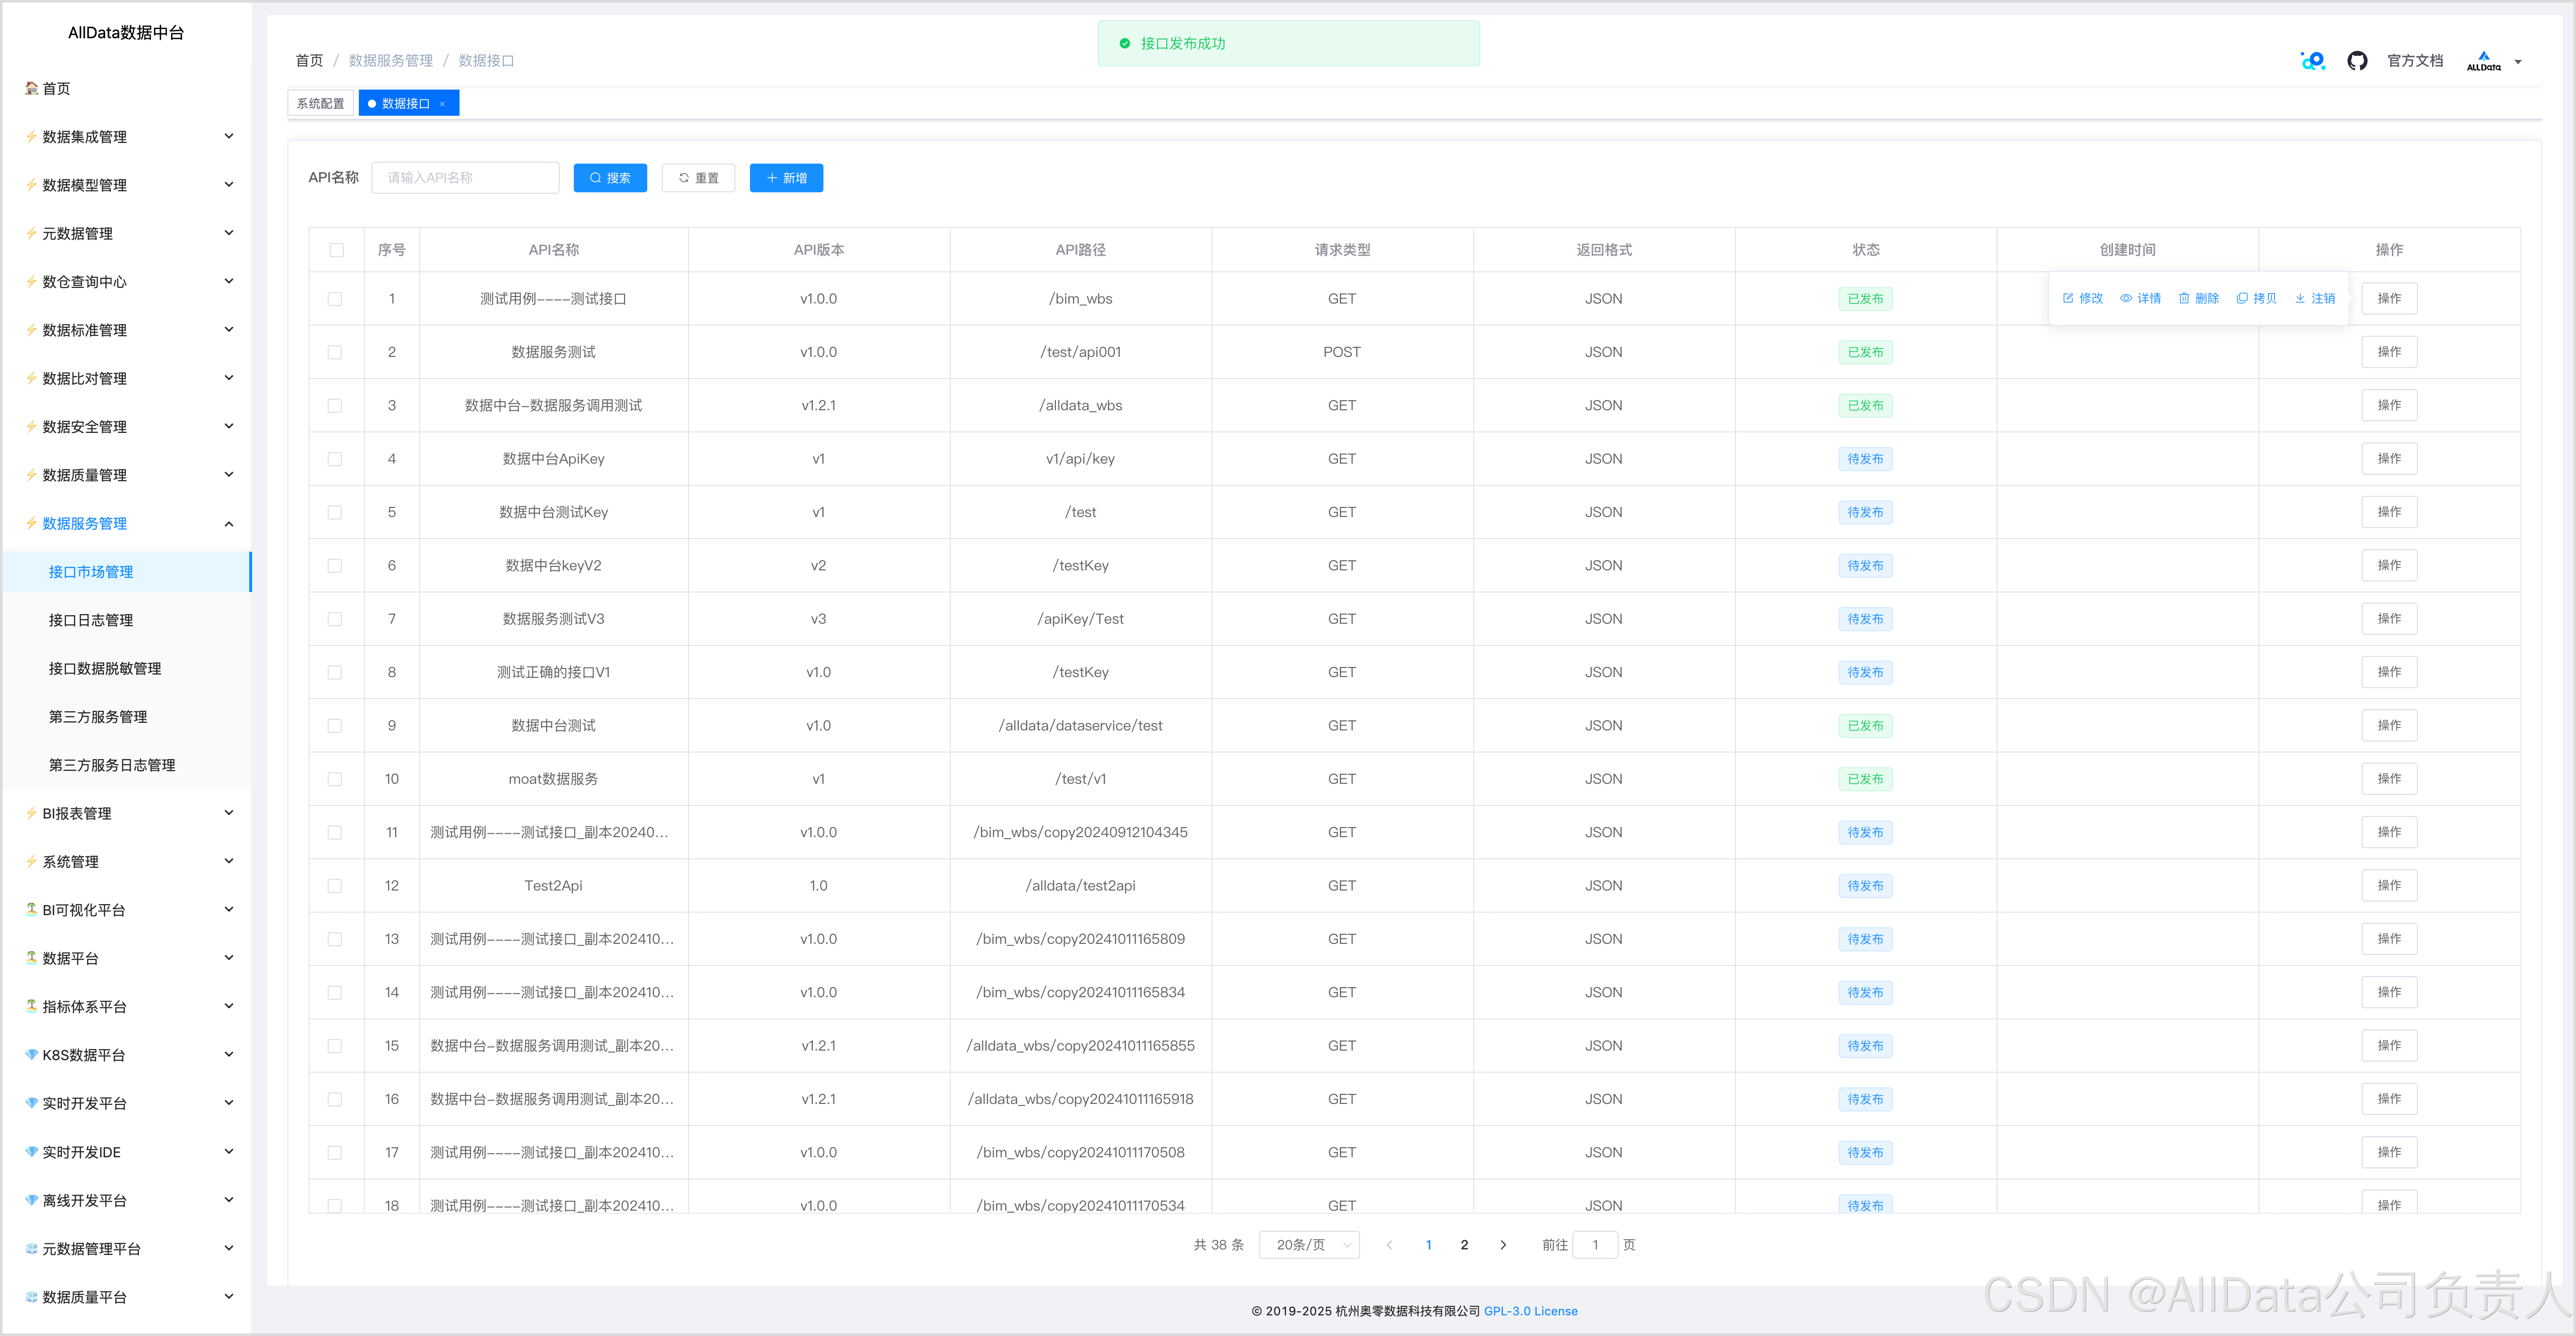Click the 拷贝 copy icon in popup

tap(2242, 298)
